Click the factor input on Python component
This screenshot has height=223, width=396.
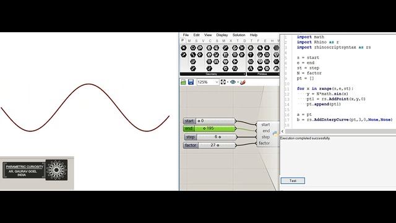[264, 143]
